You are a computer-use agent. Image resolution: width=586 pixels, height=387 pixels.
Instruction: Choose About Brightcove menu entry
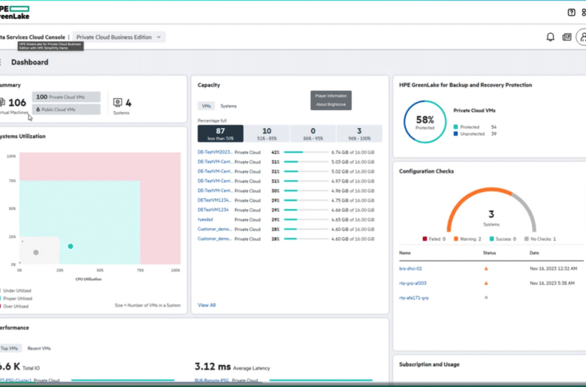click(331, 104)
